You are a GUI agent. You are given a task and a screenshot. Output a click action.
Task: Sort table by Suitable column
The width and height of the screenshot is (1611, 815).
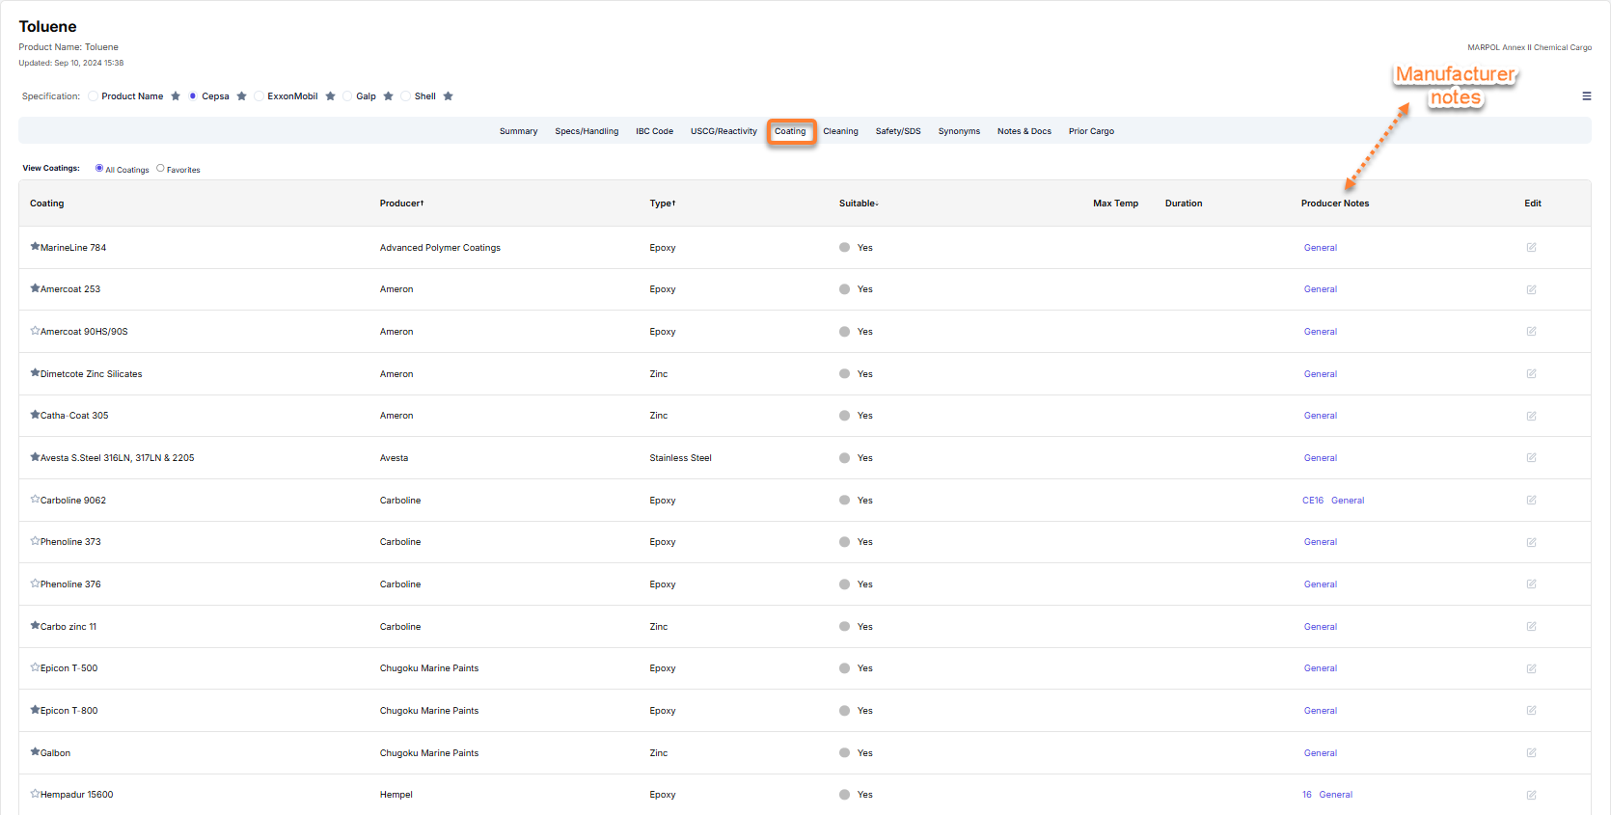pyautogui.click(x=859, y=204)
